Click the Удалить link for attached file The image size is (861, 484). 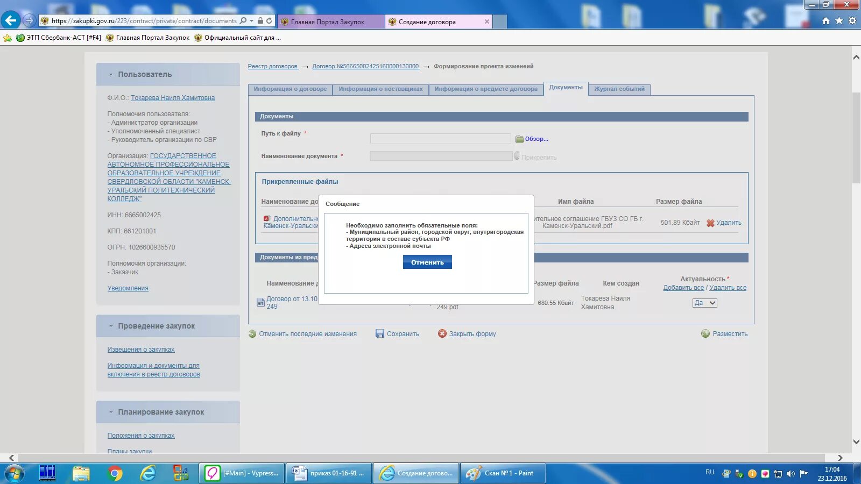point(729,223)
